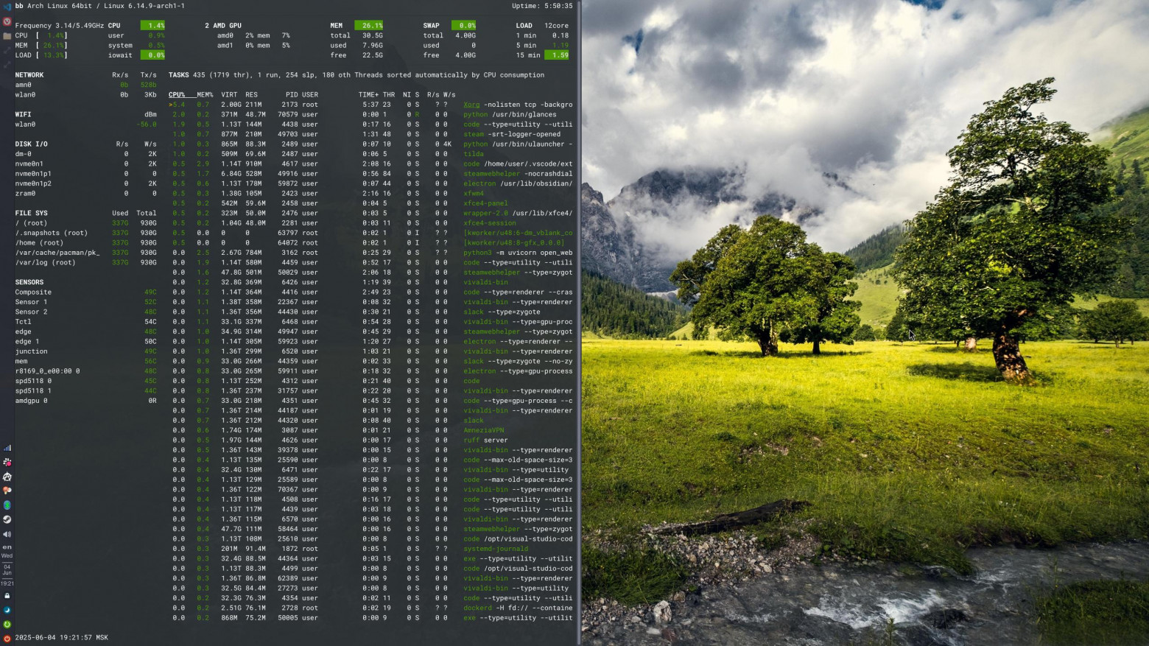Viewport: 1149px width, 646px height.
Task: Click the panel date '04 Jun'
Action: tap(7, 569)
